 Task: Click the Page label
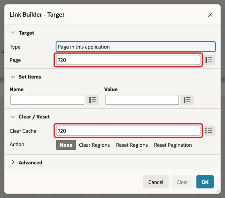tap(15, 60)
